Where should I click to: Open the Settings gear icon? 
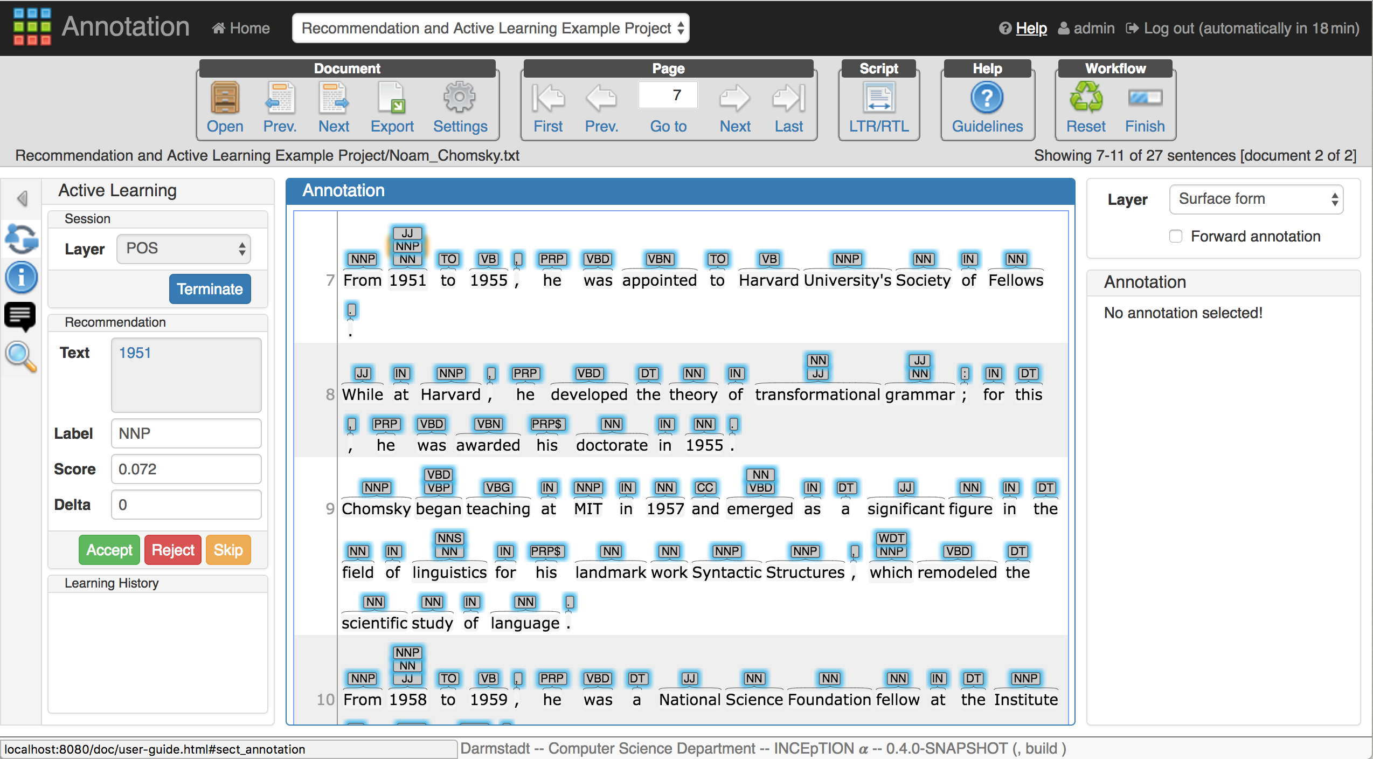(460, 98)
